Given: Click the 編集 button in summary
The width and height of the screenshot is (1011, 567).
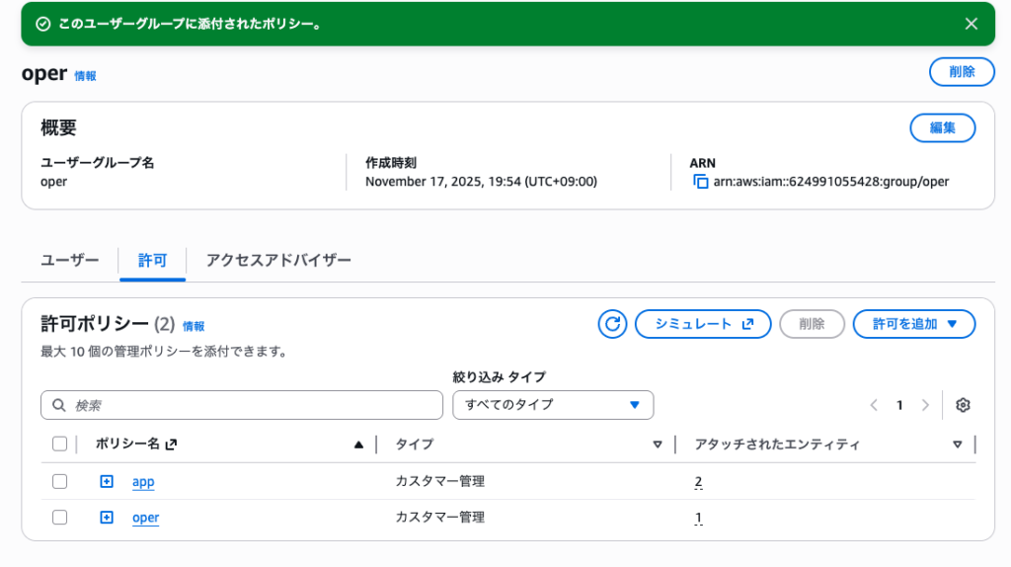Looking at the screenshot, I should coord(942,128).
